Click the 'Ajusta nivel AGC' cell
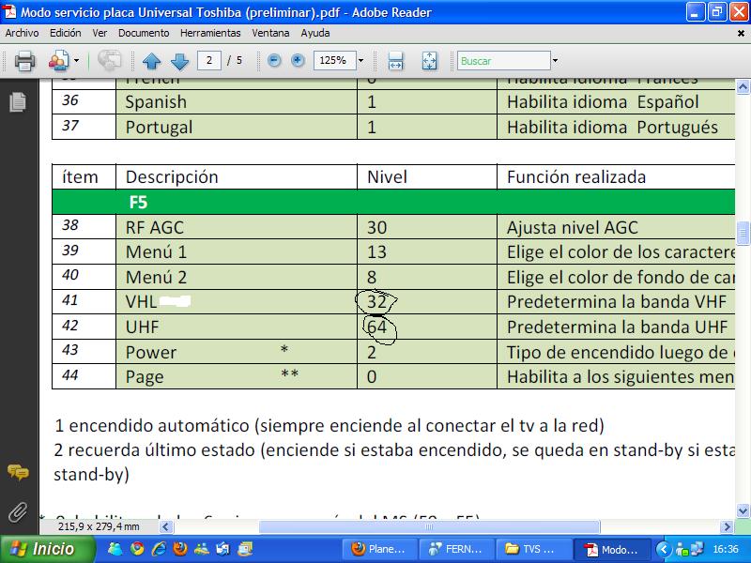 coord(616,227)
